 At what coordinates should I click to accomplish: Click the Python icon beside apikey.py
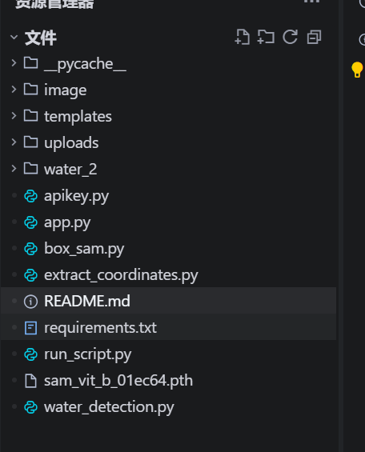point(30,196)
